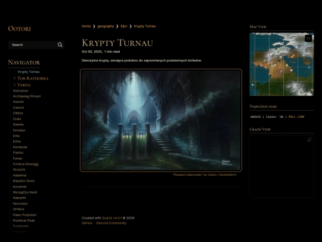Open Craix in the Navigator
Screen dimensions: 322x242
[x=17, y=119]
